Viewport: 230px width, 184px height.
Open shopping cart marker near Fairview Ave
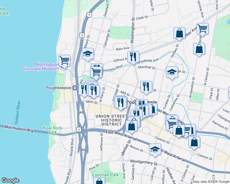tap(202, 29)
